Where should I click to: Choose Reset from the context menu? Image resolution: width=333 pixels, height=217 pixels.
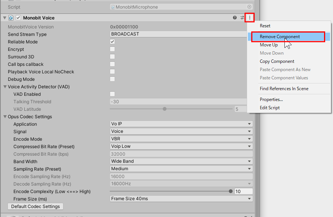289,26
